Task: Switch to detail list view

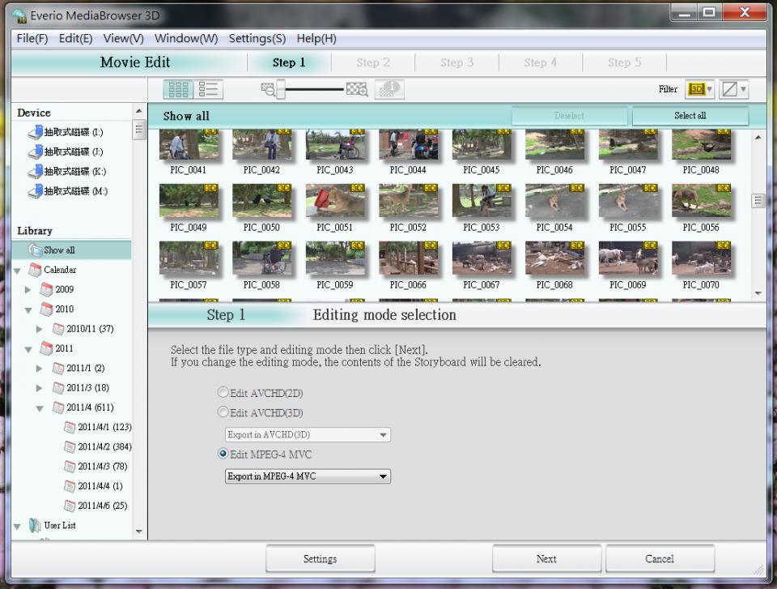Action: [209, 90]
